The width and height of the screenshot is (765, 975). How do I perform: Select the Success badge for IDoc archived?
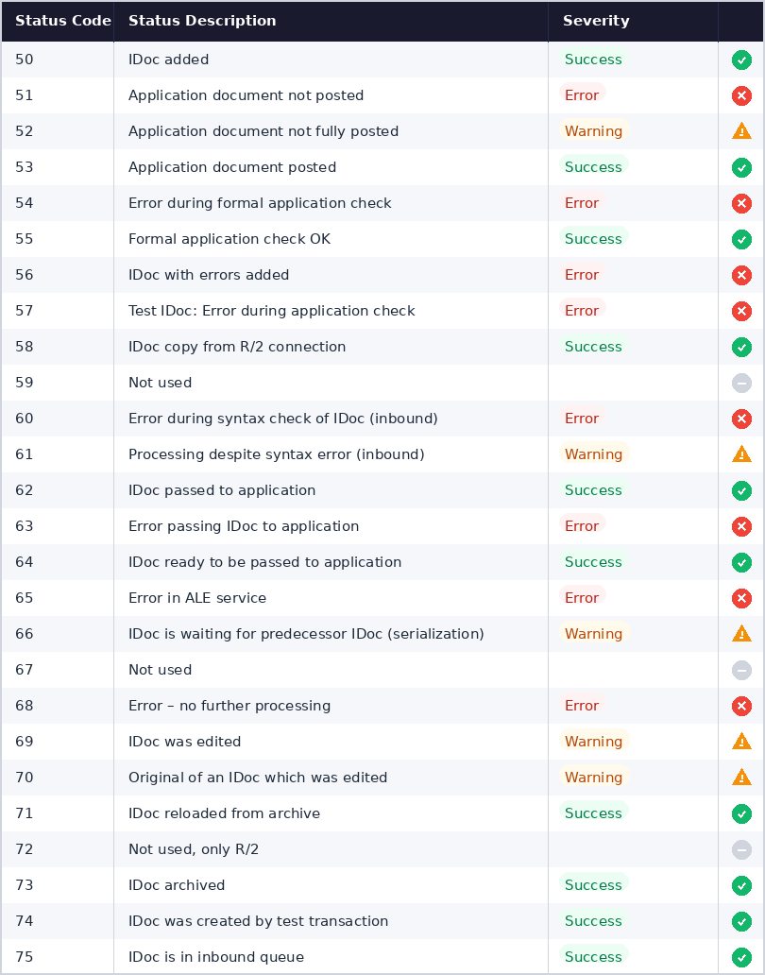tap(593, 884)
